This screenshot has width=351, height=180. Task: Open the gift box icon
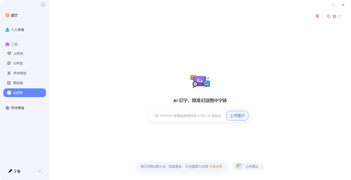coord(317,16)
